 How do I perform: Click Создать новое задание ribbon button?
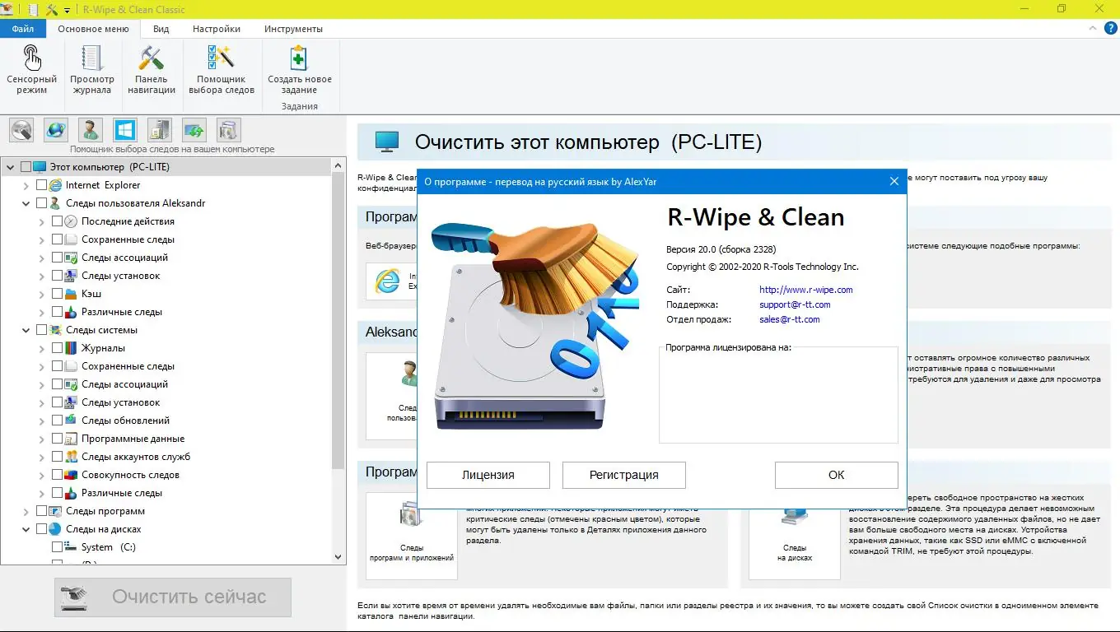(x=300, y=70)
